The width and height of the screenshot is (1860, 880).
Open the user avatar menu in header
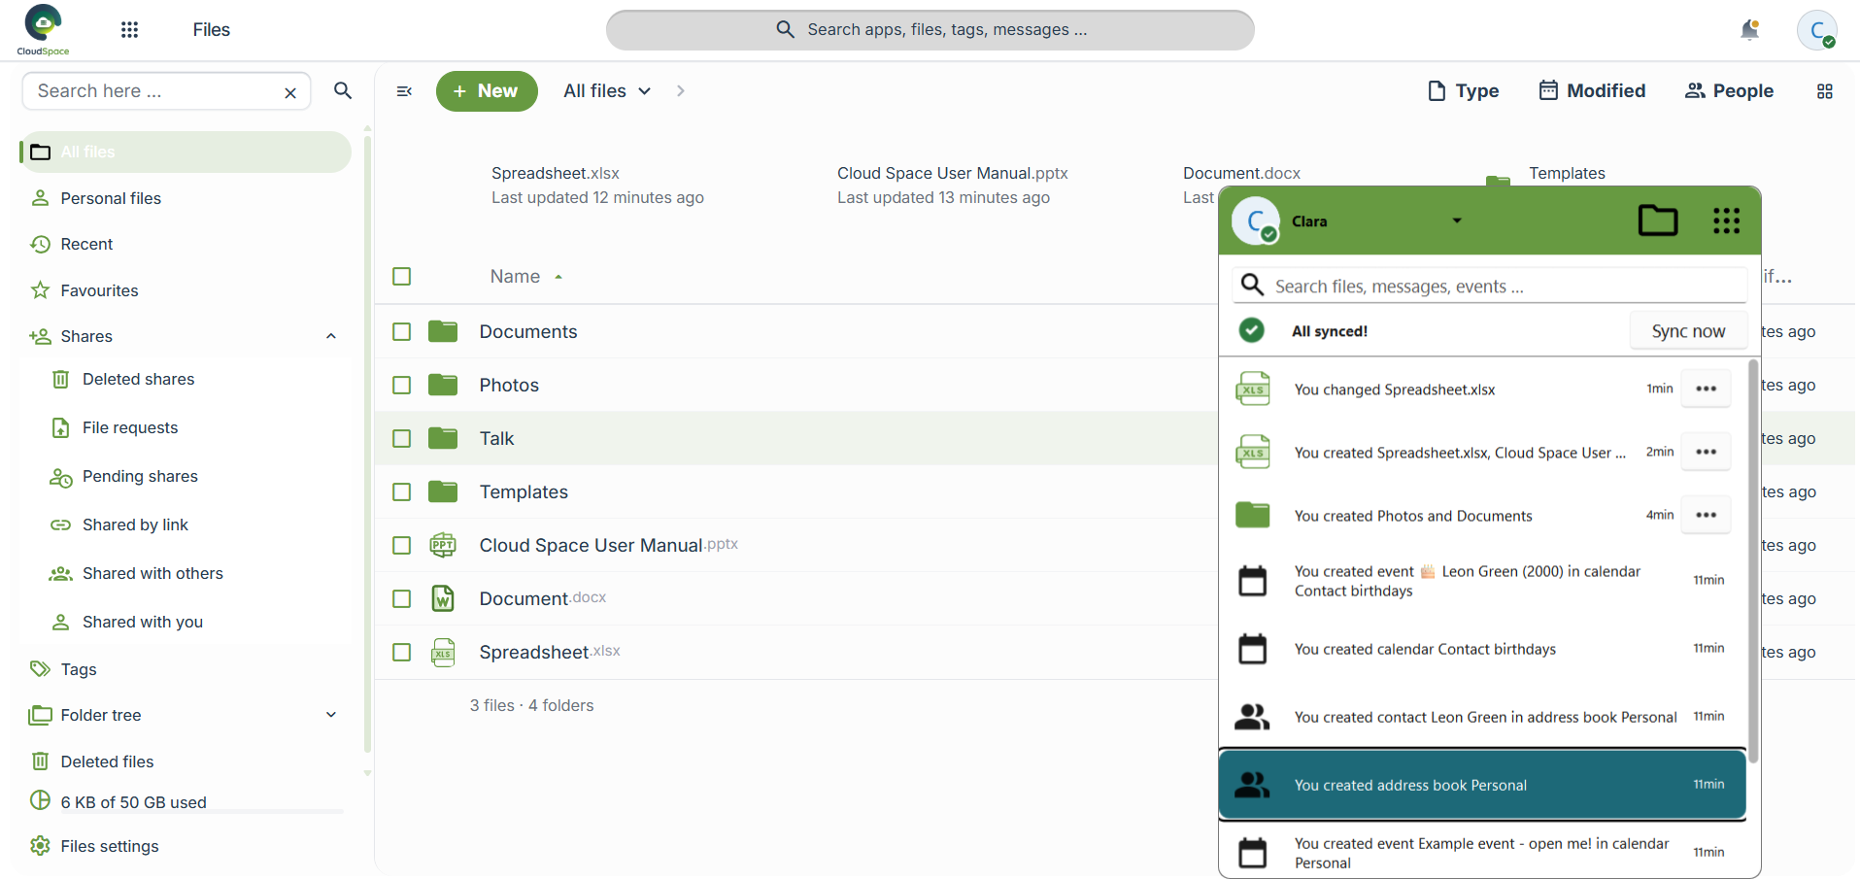tap(1816, 30)
